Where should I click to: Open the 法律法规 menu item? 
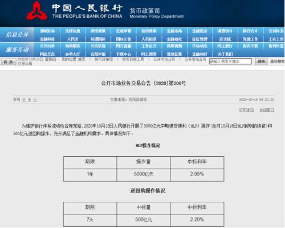click(73, 31)
